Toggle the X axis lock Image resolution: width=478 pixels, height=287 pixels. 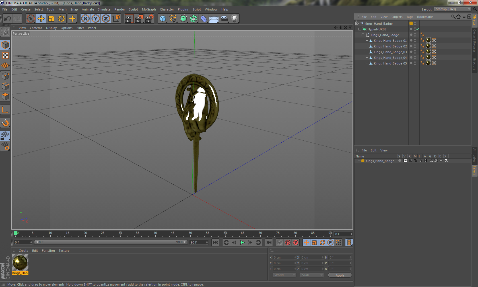[85, 19]
